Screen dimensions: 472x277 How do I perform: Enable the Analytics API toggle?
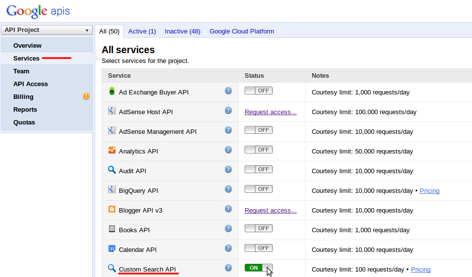pyautogui.click(x=258, y=150)
